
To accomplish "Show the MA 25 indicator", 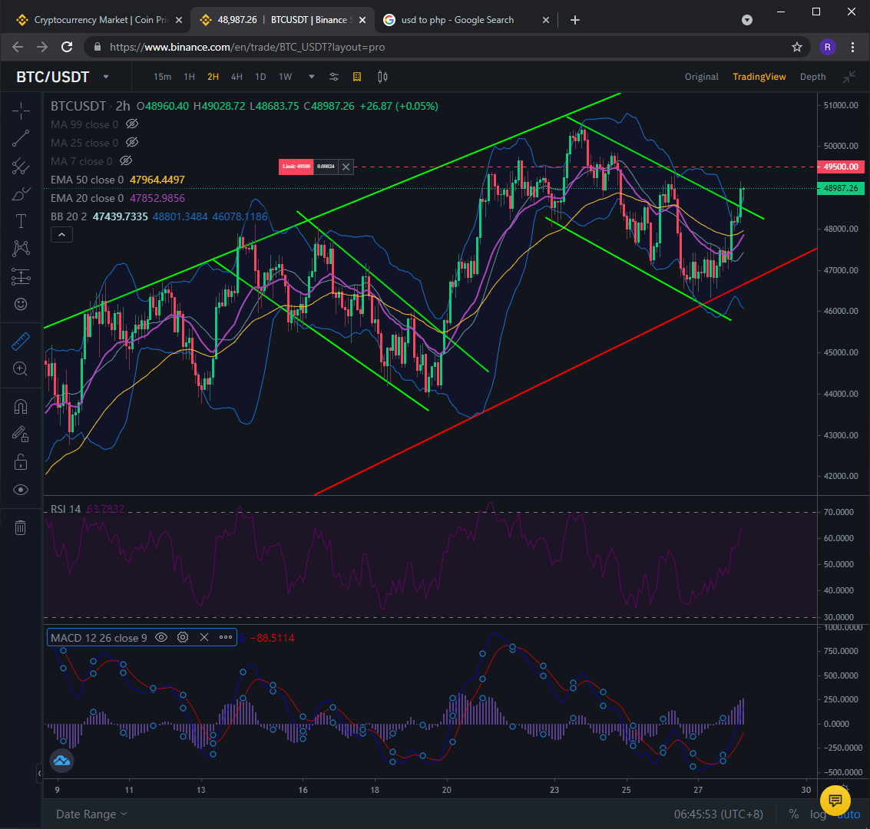I will tap(131, 143).
